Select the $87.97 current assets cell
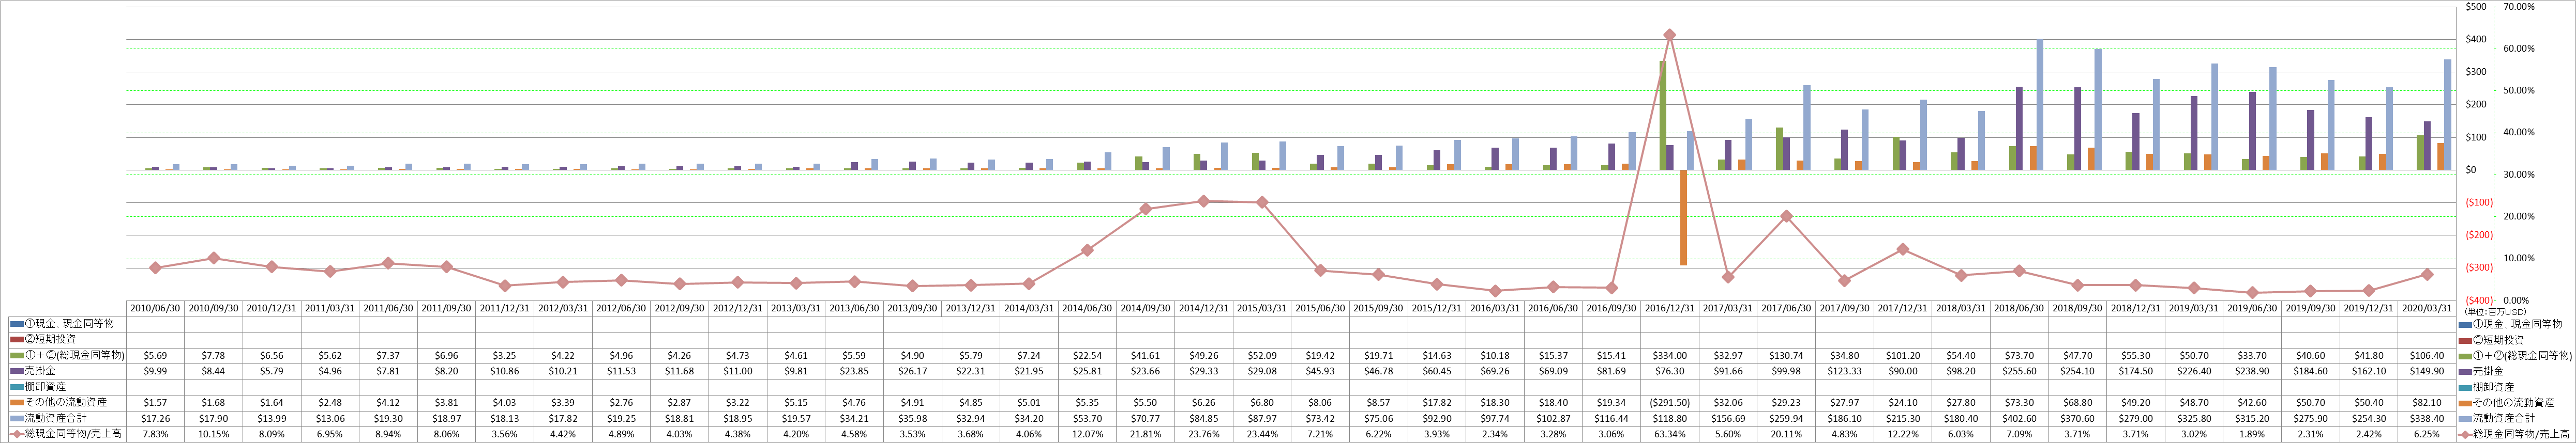The image size is (2576, 443). coord(1262,418)
